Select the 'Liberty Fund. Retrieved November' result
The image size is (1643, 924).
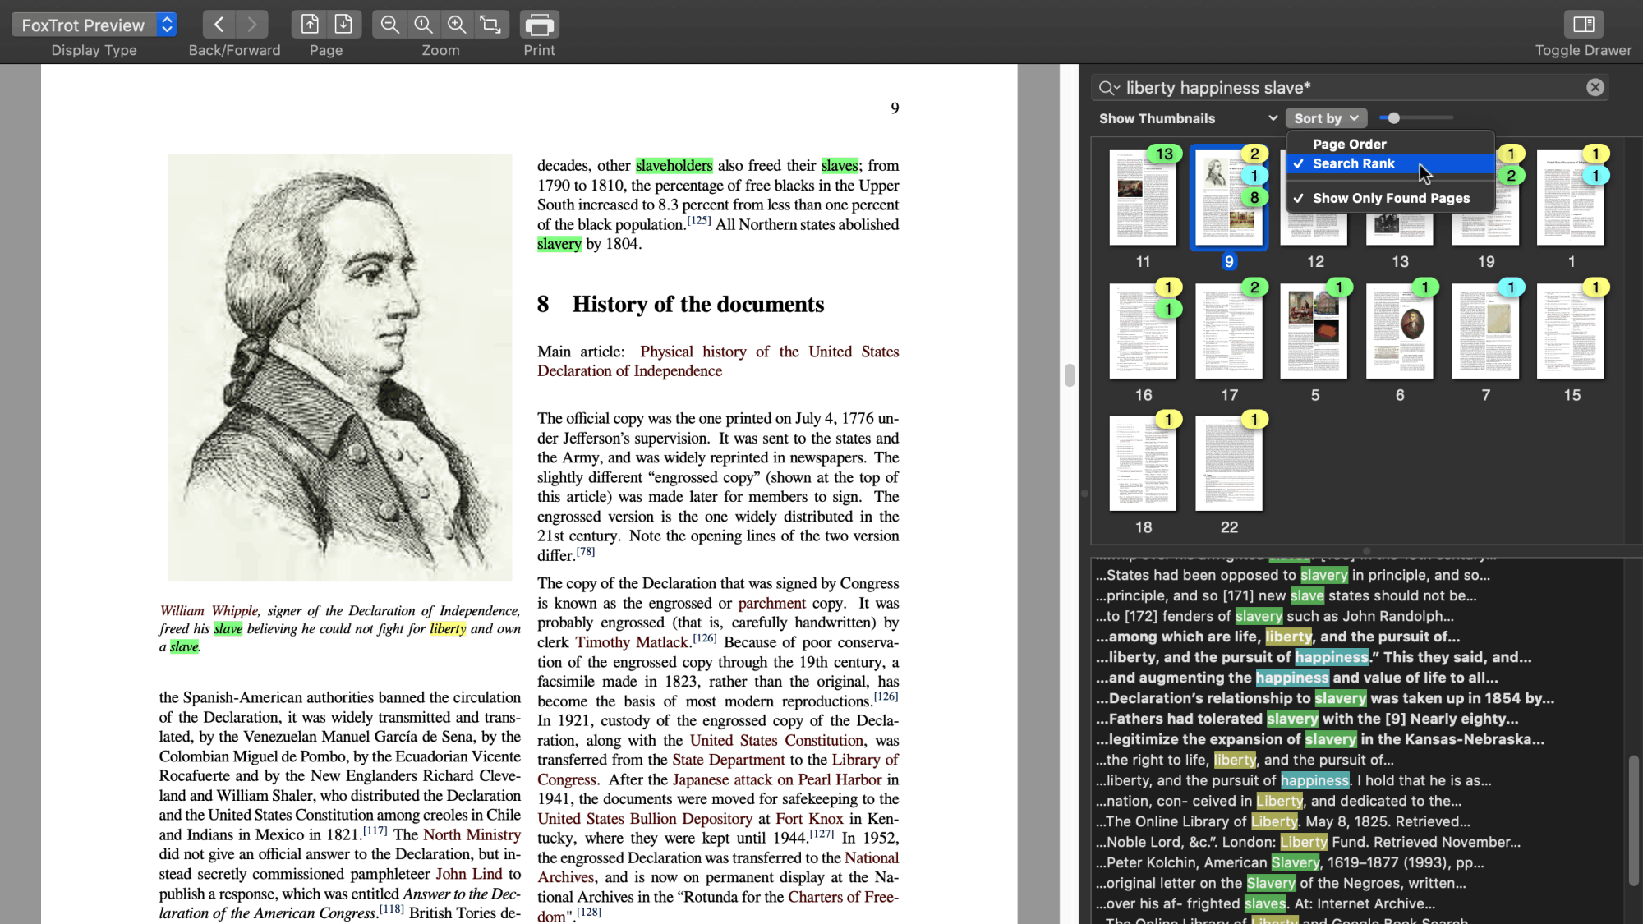pyautogui.click(x=1308, y=842)
